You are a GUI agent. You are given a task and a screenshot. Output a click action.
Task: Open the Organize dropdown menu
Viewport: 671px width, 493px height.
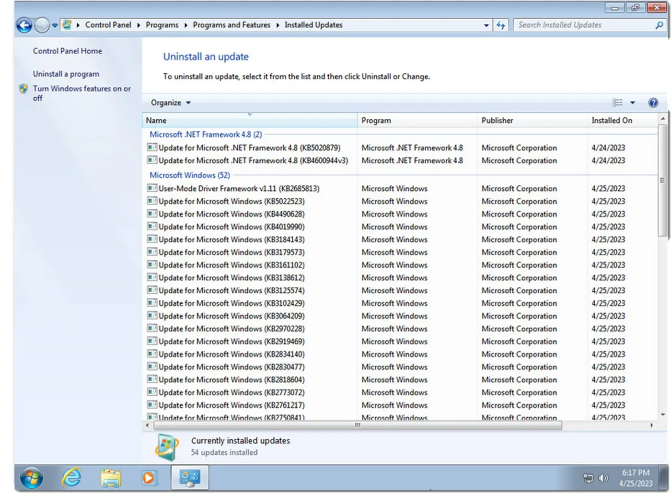pos(169,102)
